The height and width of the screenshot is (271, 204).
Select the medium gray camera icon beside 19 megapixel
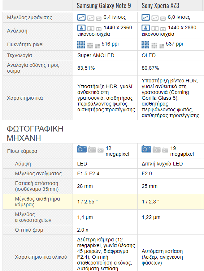coord(156,150)
